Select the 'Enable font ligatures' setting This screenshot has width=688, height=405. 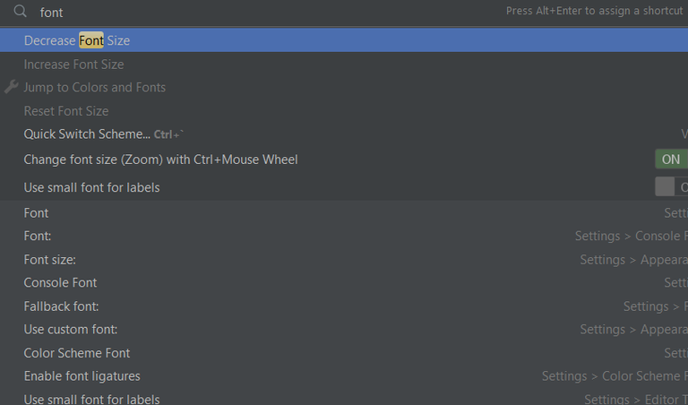click(x=82, y=376)
